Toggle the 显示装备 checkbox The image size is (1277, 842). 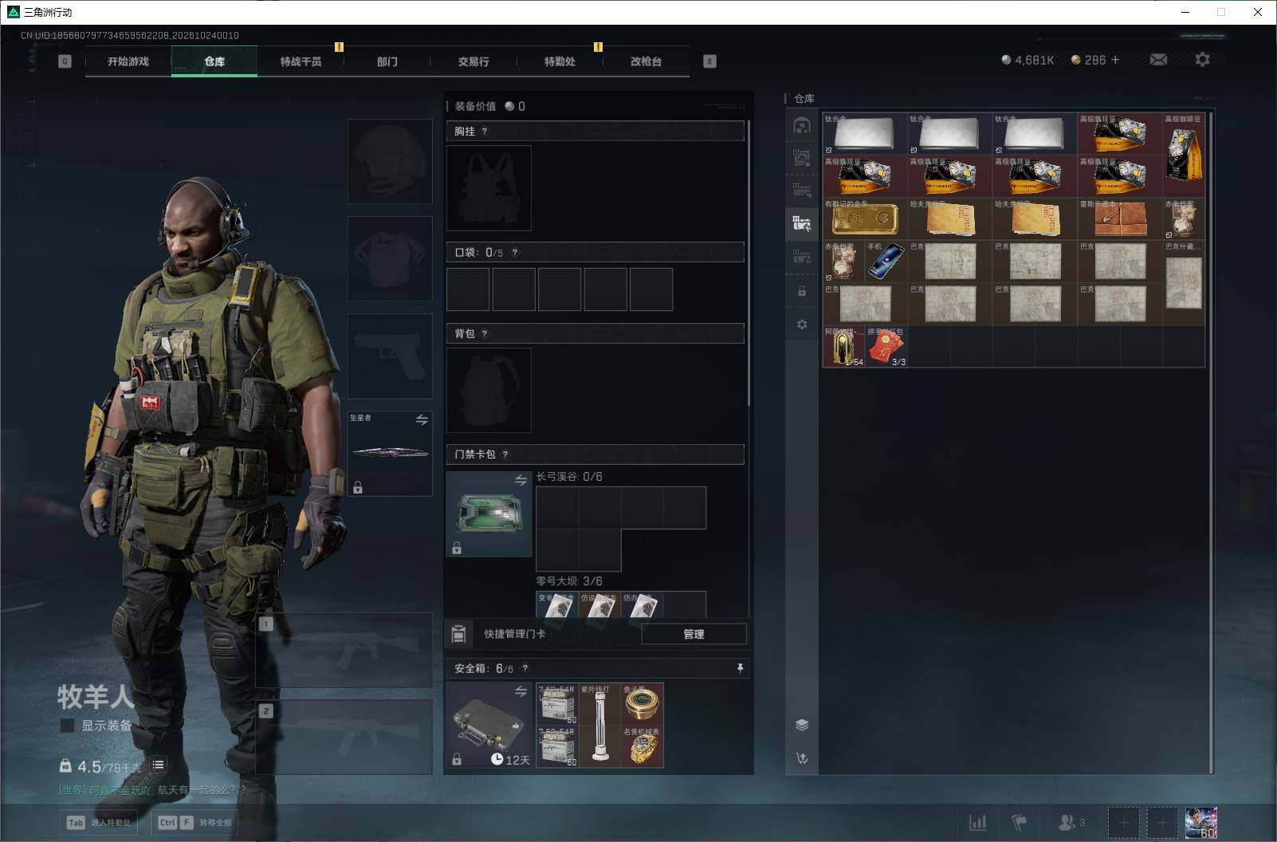tap(68, 726)
